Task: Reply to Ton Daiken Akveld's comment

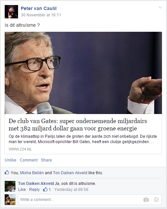Action: click(x=34, y=189)
